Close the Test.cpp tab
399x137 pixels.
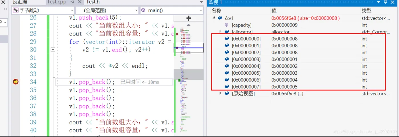(x=80, y=2)
